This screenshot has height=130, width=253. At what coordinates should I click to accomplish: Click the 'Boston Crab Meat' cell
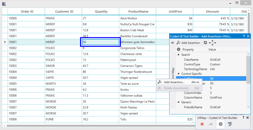pyautogui.click(x=137, y=30)
